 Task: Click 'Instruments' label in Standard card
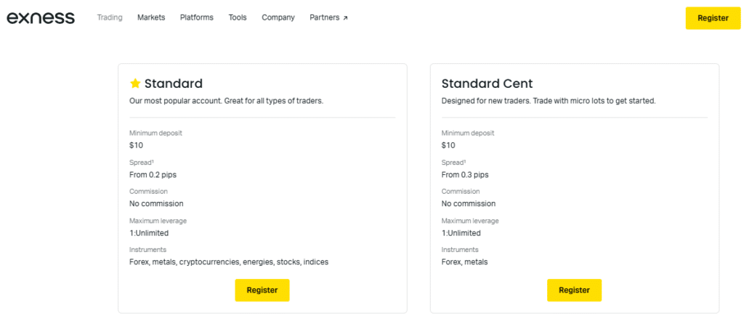(148, 249)
